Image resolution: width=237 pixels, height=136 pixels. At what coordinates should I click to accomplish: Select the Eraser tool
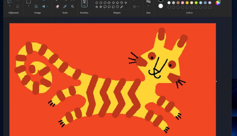[58, 6]
